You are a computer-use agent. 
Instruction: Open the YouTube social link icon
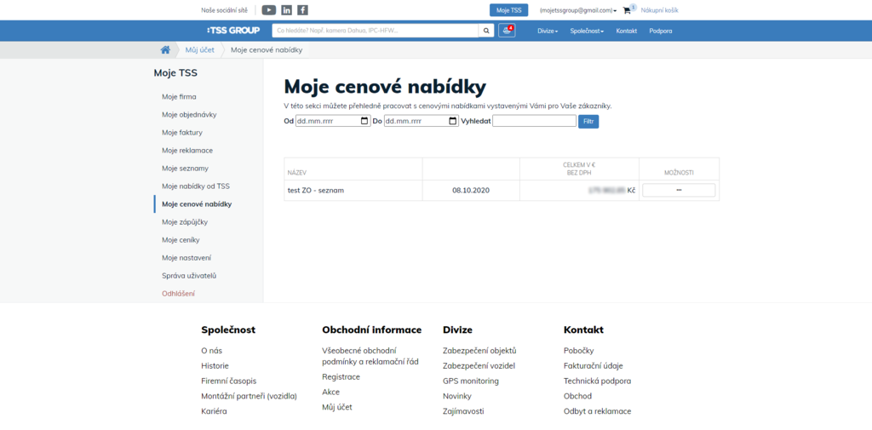pyautogui.click(x=268, y=10)
